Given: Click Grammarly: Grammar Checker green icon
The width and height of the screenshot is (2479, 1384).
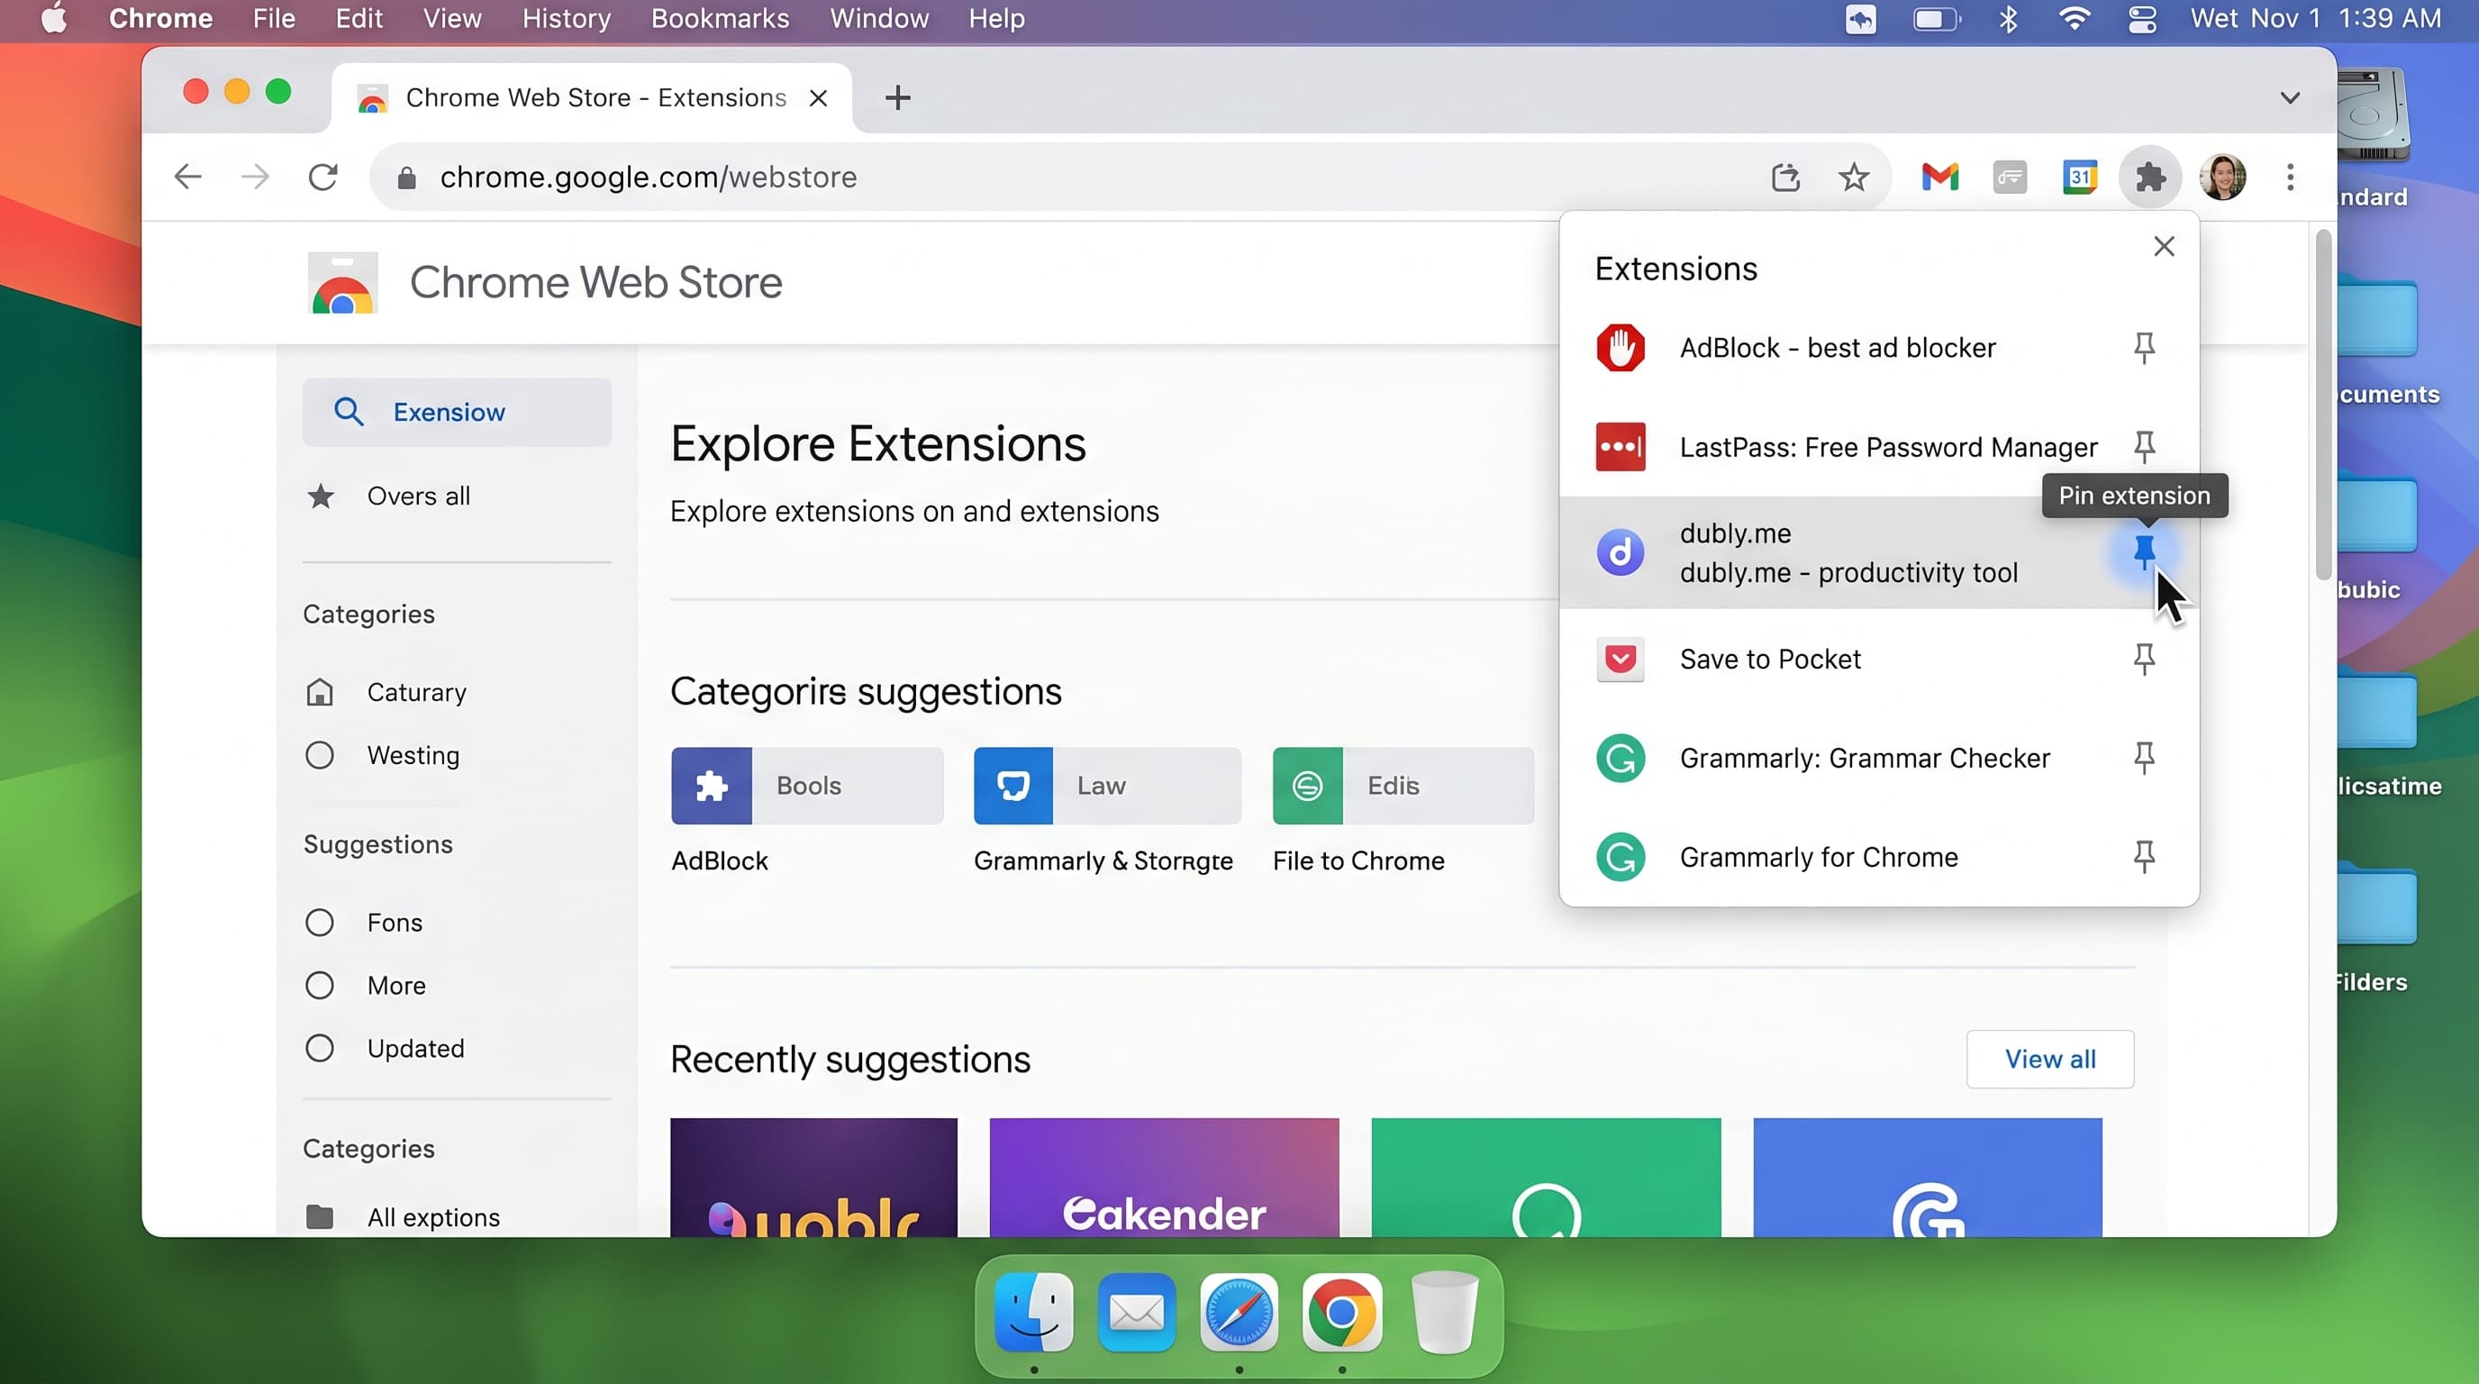Looking at the screenshot, I should tap(1621, 759).
